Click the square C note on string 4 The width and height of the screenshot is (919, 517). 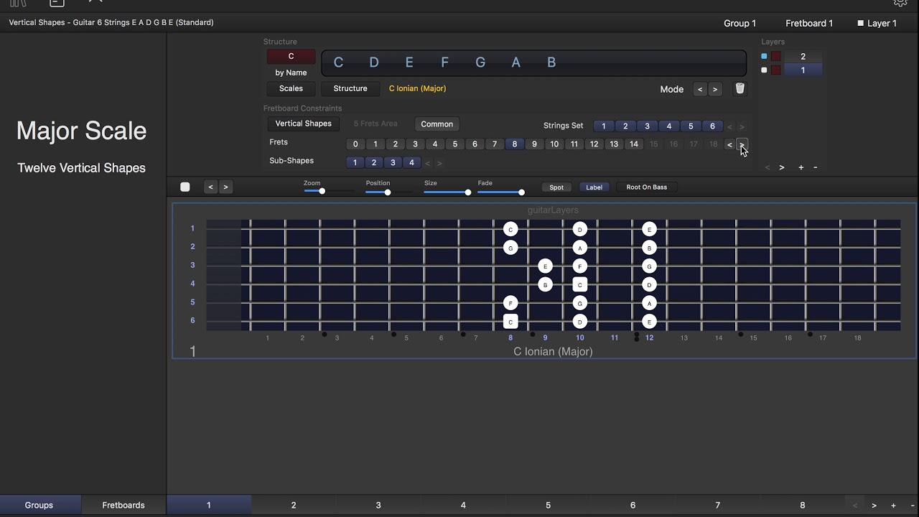coord(580,285)
